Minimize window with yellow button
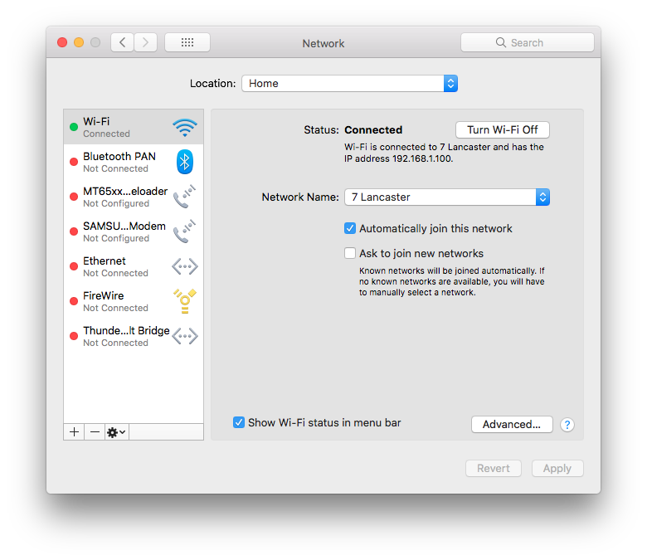This screenshot has height=560, width=647. [x=79, y=42]
